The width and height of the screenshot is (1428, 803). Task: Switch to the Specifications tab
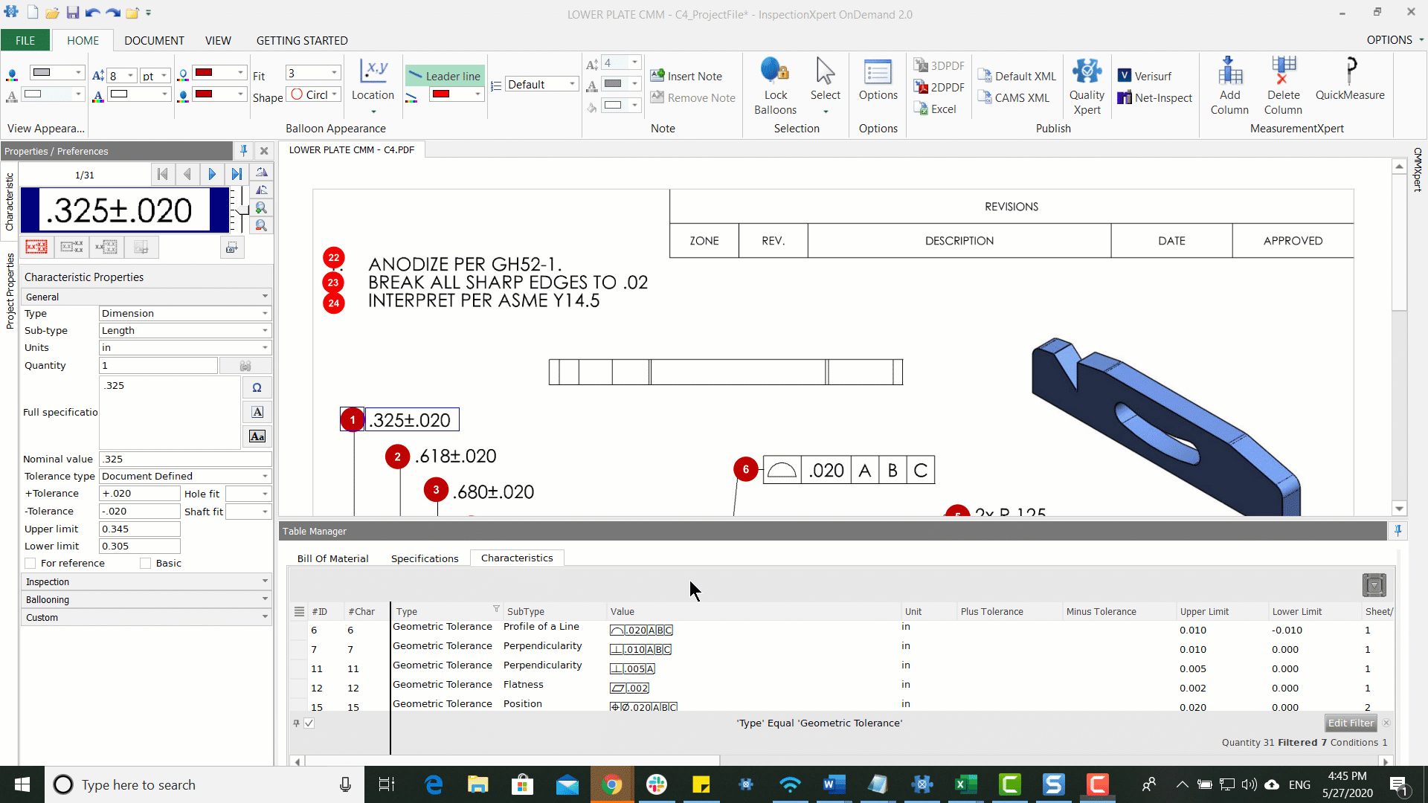click(x=424, y=557)
